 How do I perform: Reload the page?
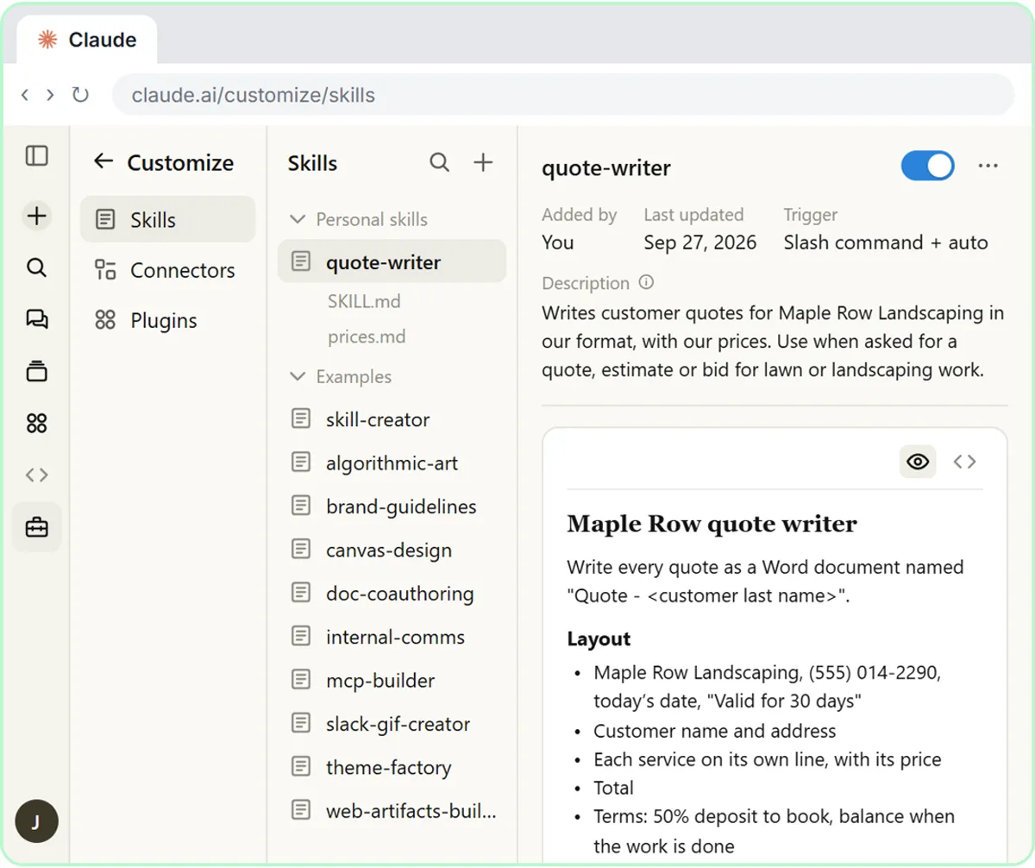pyautogui.click(x=80, y=95)
